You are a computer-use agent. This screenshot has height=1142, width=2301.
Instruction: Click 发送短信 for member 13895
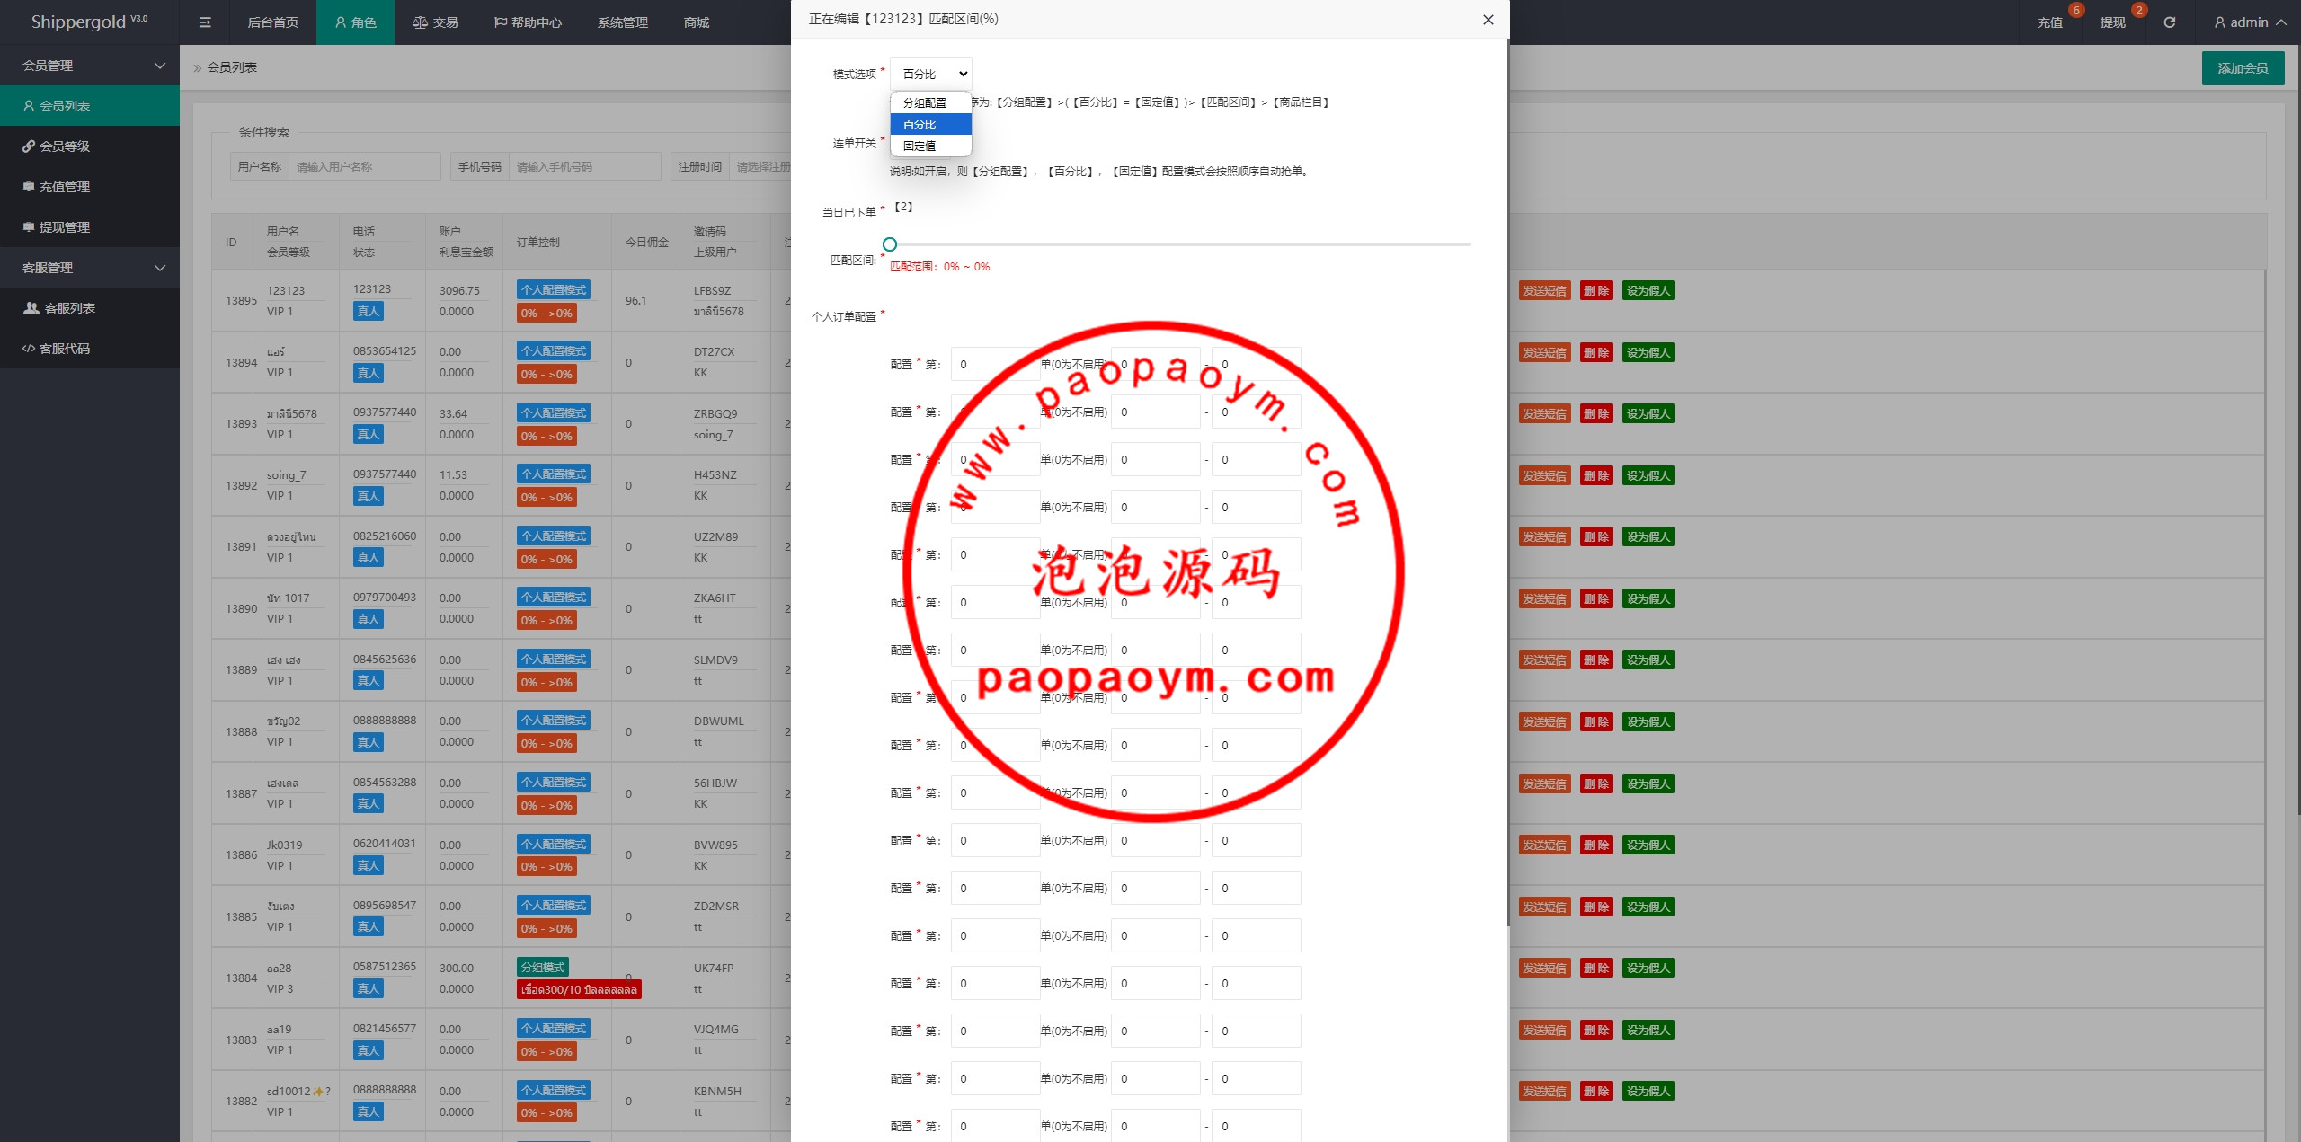[1544, 291]
